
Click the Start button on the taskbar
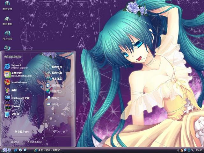coord(6,150)
